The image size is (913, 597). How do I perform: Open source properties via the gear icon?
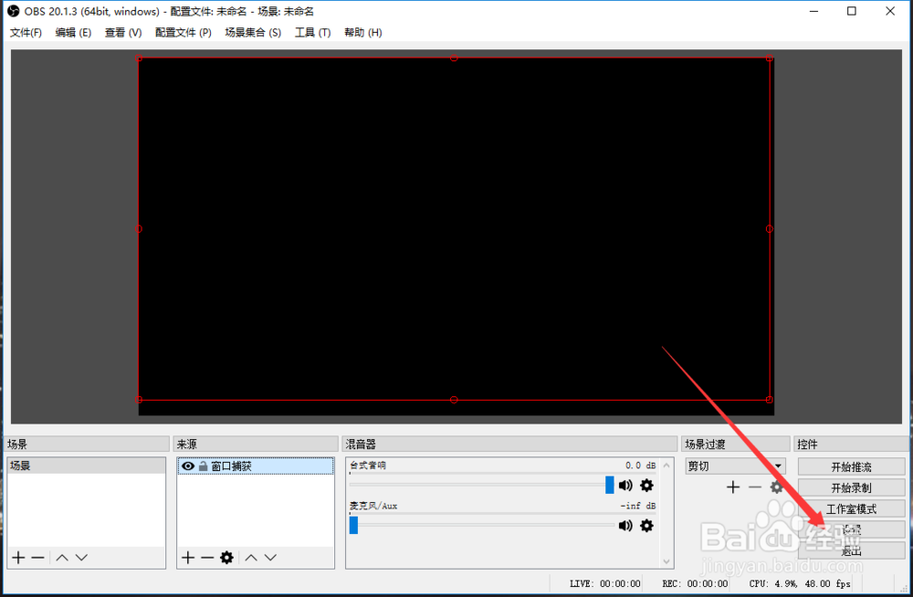tap(228, 557)
